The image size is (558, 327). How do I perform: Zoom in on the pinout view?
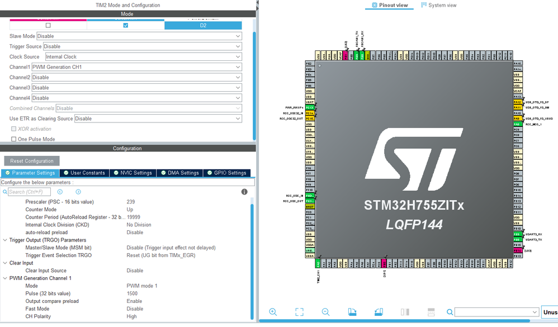coord(273,312)
